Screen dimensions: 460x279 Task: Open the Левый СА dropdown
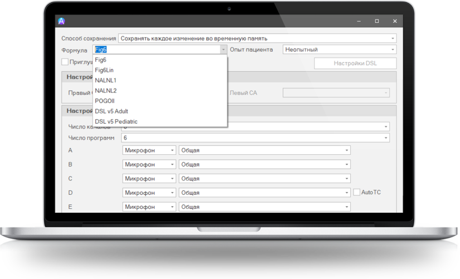coord(336,92)
